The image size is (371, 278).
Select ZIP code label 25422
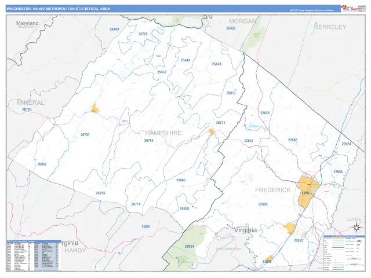tap(231, 28)
